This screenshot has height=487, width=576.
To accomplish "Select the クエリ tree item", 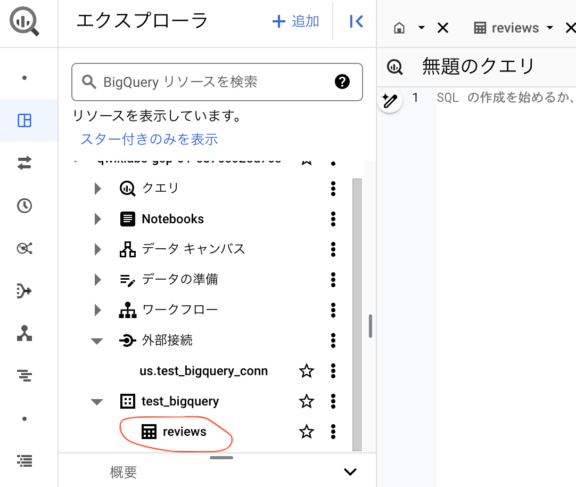I will pos(161,188).
